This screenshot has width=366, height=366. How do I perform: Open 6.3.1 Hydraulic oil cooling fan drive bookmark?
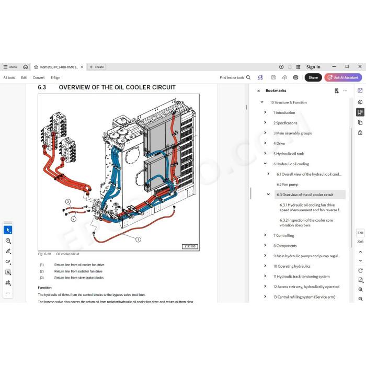pyautogui.click(x=310, y=208)
